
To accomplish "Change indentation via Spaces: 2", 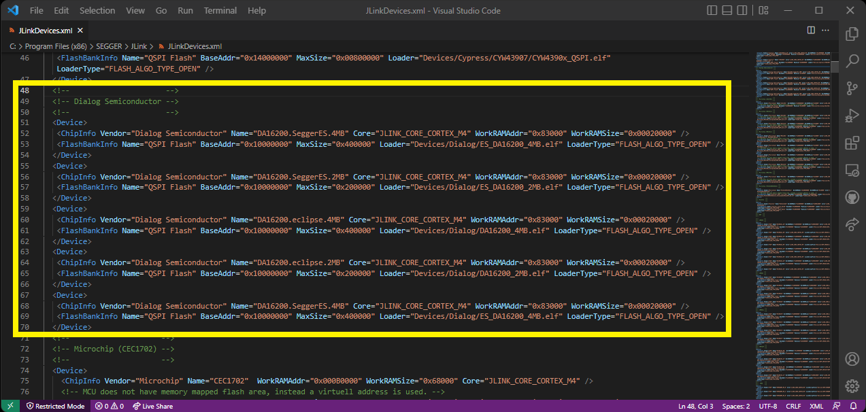I will pos(736,406).
